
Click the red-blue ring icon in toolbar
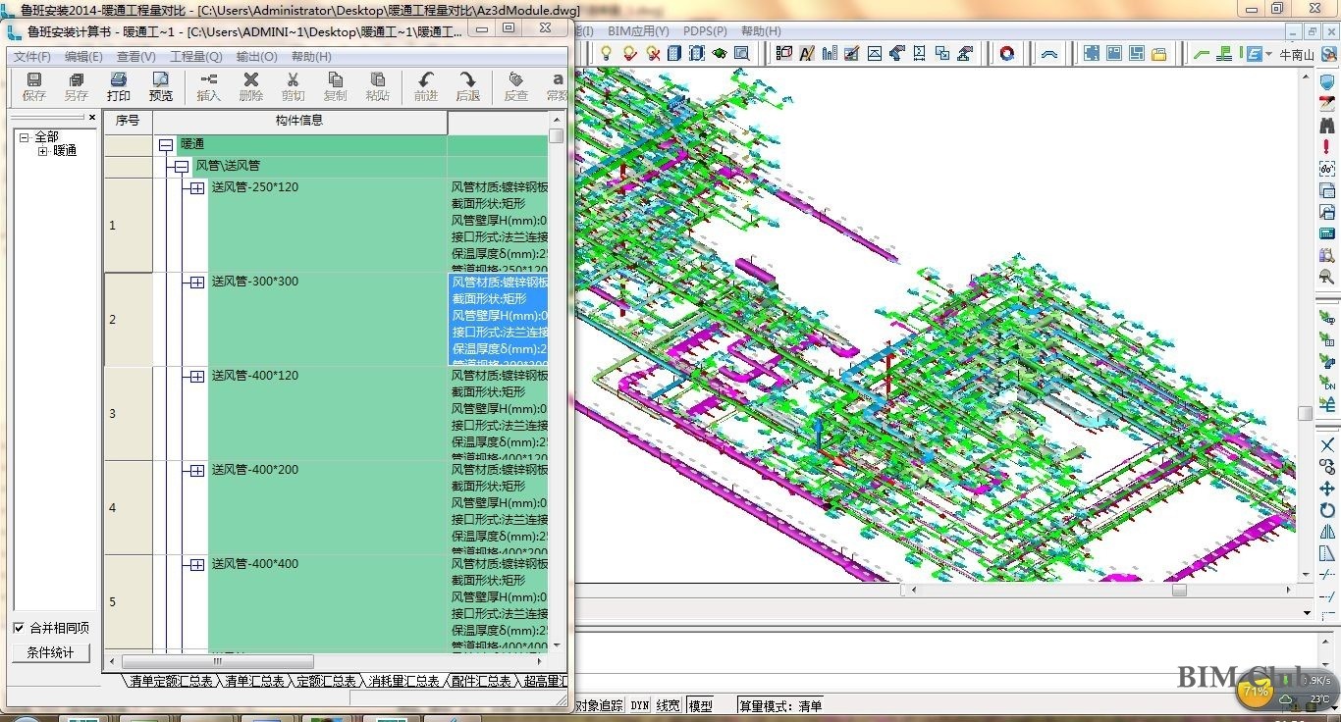click(x=1006, y=53)
